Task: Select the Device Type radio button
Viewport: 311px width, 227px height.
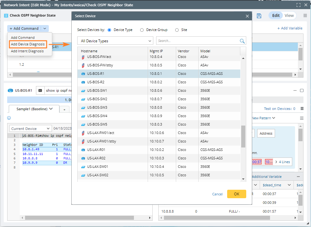Action: [110, 30]
